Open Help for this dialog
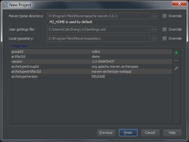The width and height of the screenshot is (189, 142). coord(172,133)
